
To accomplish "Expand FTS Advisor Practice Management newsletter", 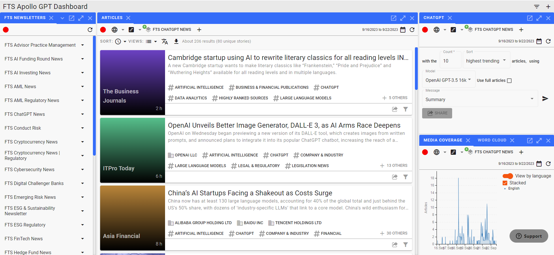I will click(83, 45).
